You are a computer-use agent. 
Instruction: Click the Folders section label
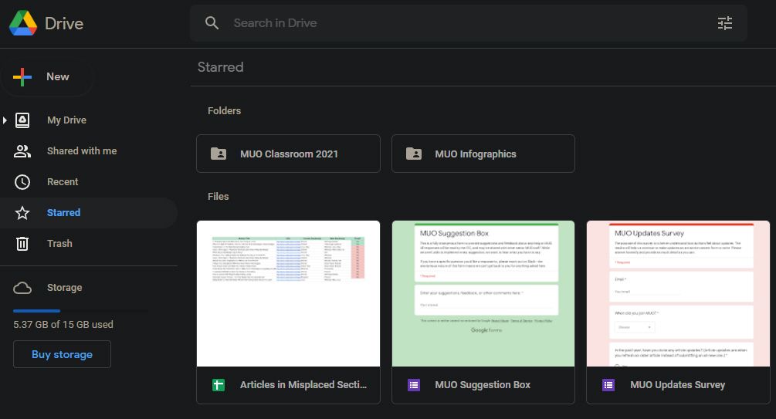tap(224, 111)
